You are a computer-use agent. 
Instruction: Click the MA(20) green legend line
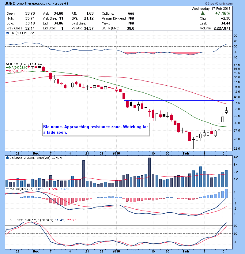pos(7,68)
